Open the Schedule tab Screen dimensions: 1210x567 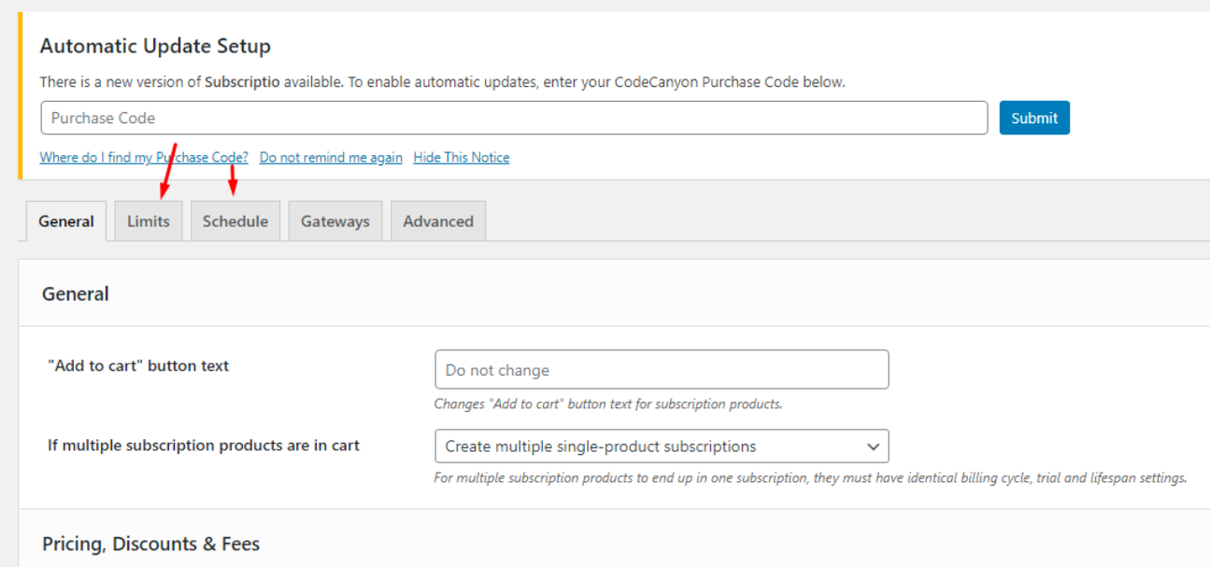(235, 221)
